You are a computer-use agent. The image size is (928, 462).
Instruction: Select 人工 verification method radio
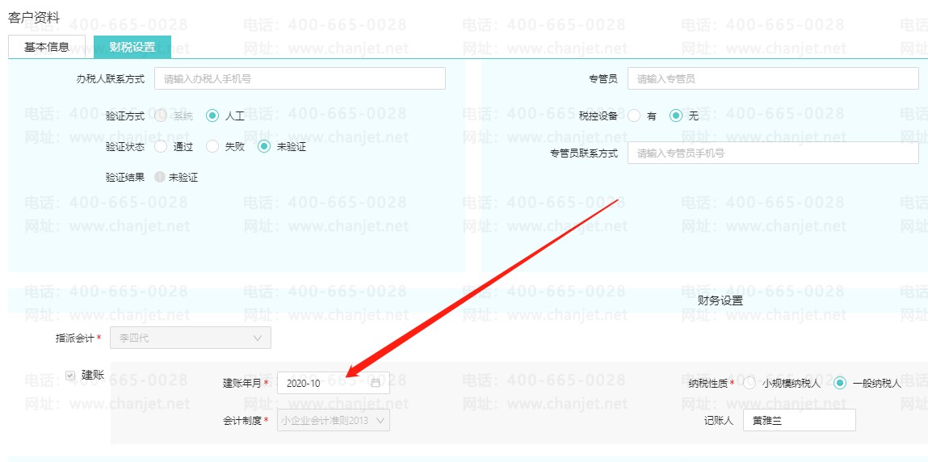click(x=212, y=116)
